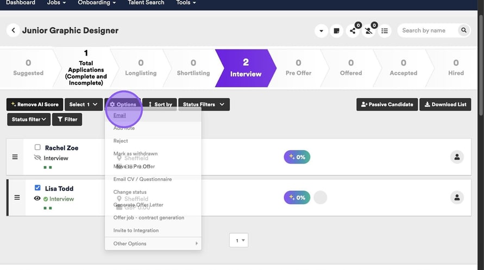Click the Passive Candidate button

tap(386, 104)
